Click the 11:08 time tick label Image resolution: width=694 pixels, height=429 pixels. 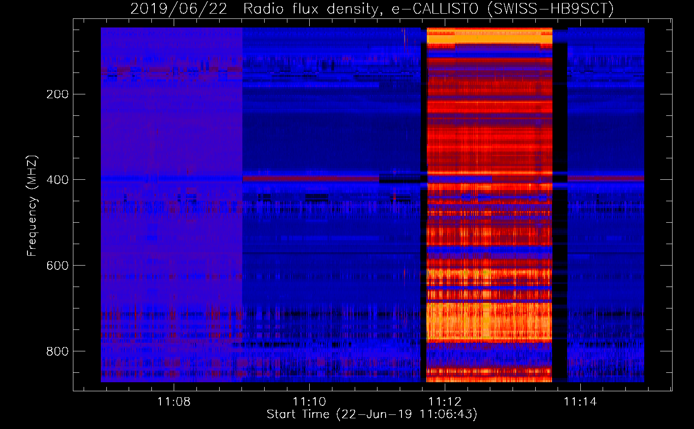pyautogui.click(x=174, y=402)
